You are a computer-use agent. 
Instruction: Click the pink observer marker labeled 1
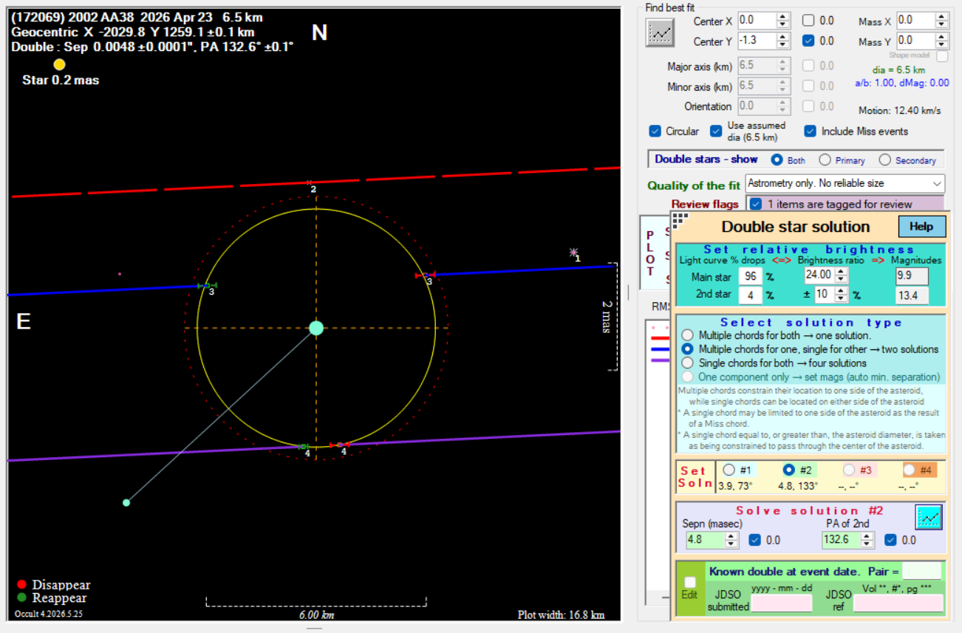coord(573,253)
